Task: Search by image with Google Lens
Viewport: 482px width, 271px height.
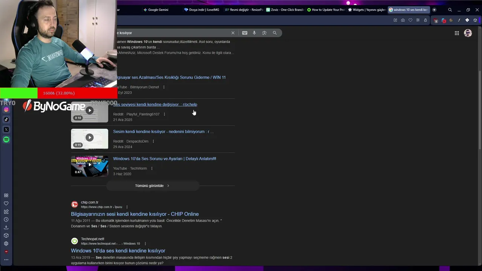Action: pyautogui.click(x=264, y=33)
